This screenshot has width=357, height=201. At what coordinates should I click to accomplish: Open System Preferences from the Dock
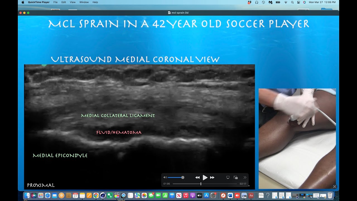coord(213,195)
